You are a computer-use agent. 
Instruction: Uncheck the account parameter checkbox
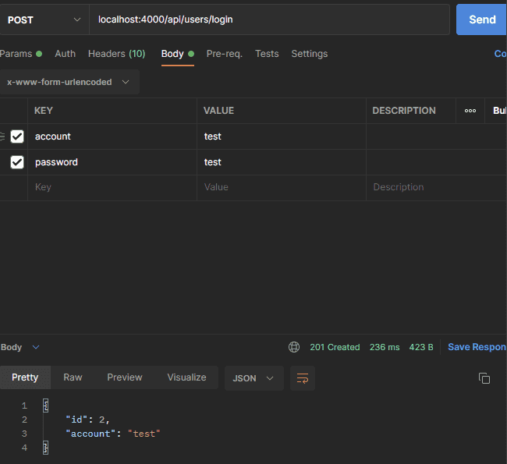click(x=17, y=136)
